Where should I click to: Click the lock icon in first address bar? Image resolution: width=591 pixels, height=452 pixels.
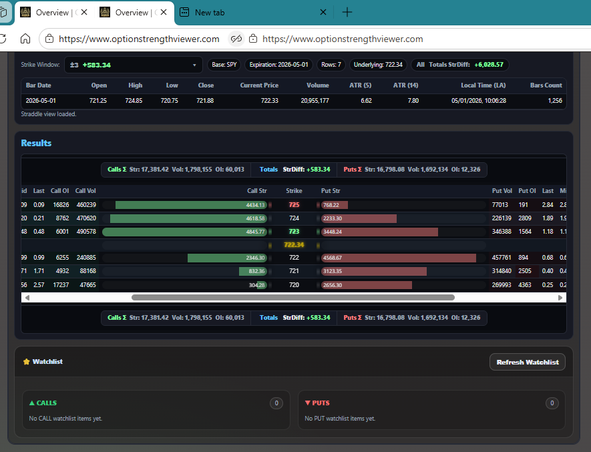coord(49,39)
